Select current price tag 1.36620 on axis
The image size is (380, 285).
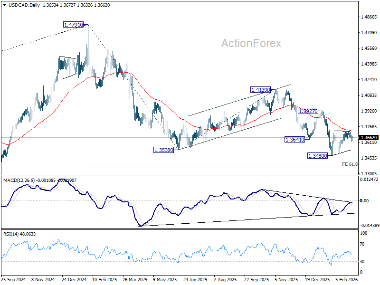point(369,137)
